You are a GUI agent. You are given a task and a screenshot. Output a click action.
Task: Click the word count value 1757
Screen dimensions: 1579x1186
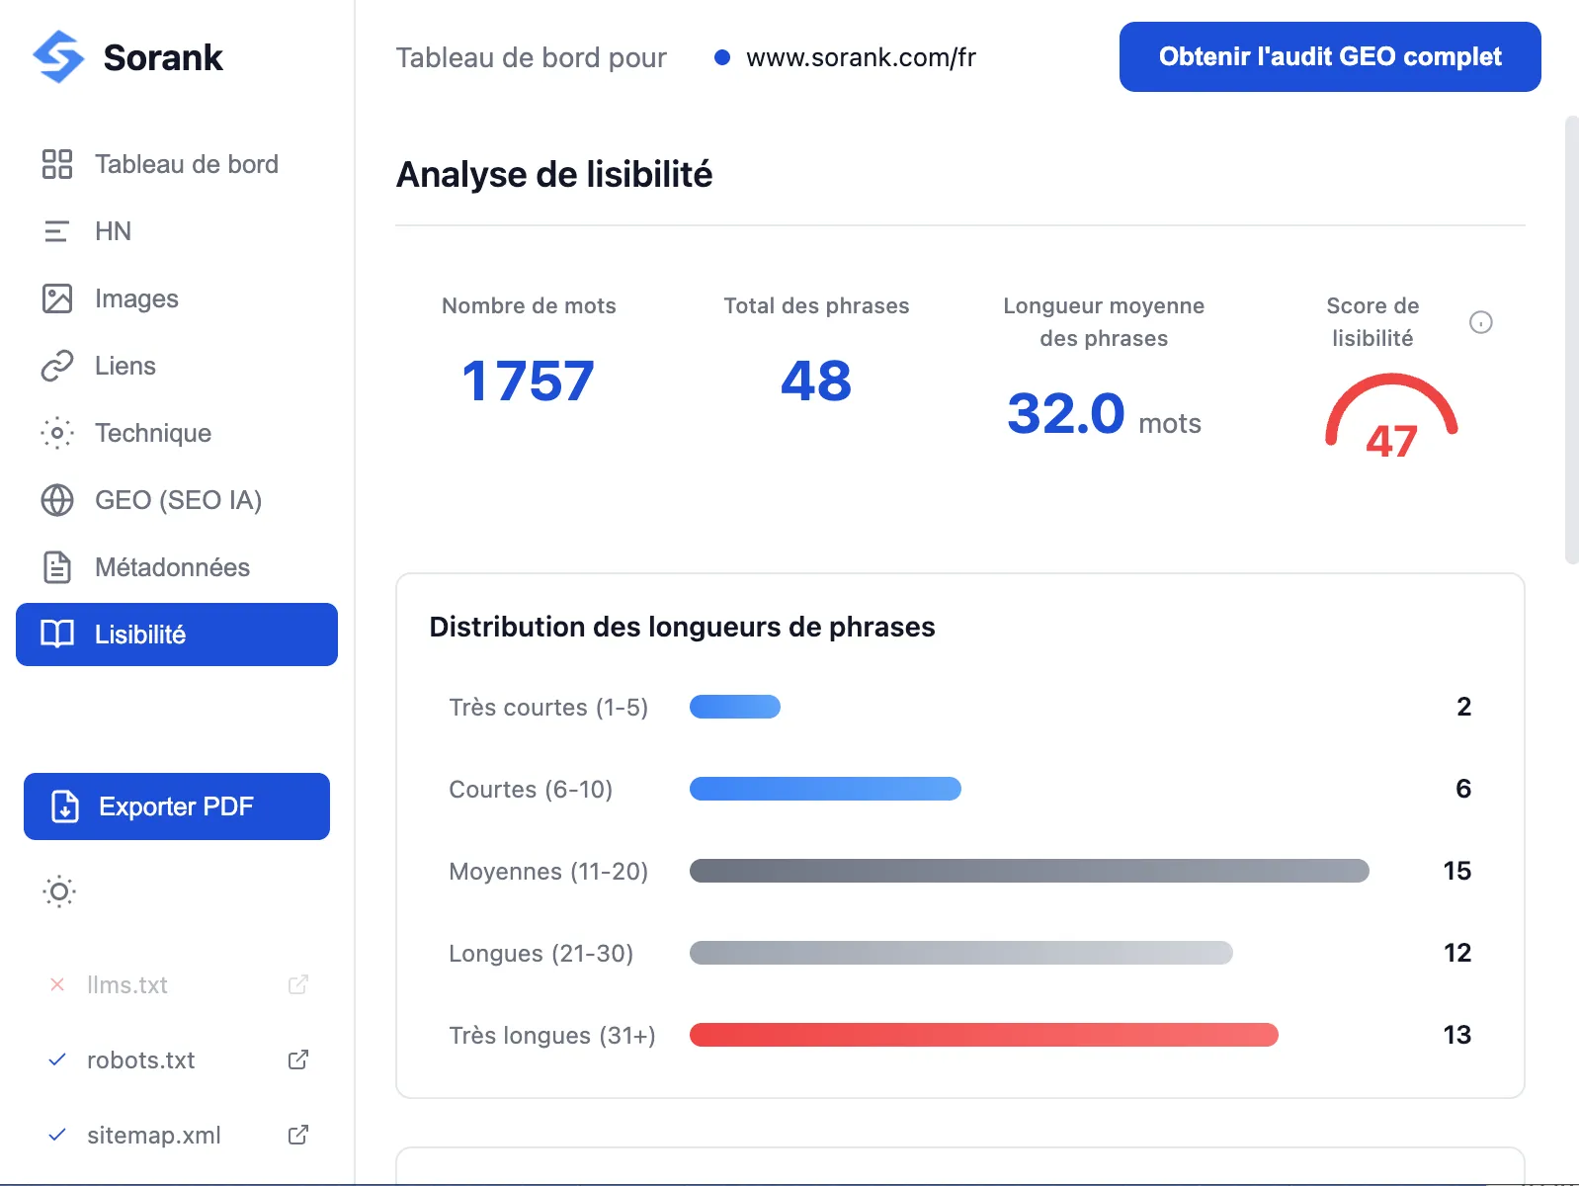click(x=529, y=381)
